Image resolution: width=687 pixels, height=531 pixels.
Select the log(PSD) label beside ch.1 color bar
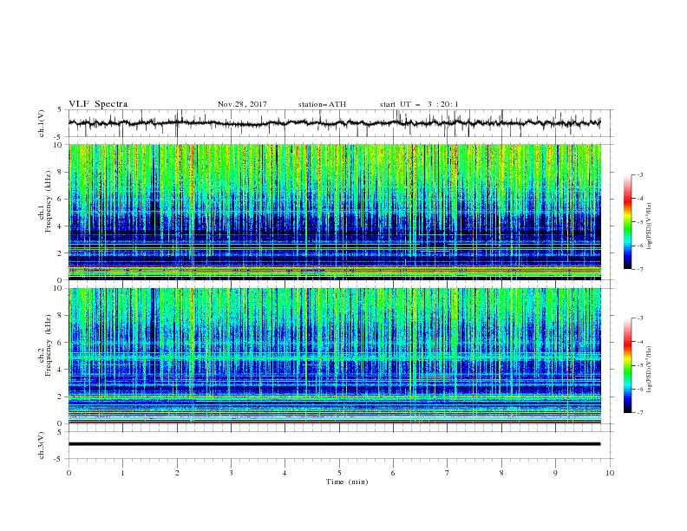[650, 226]
